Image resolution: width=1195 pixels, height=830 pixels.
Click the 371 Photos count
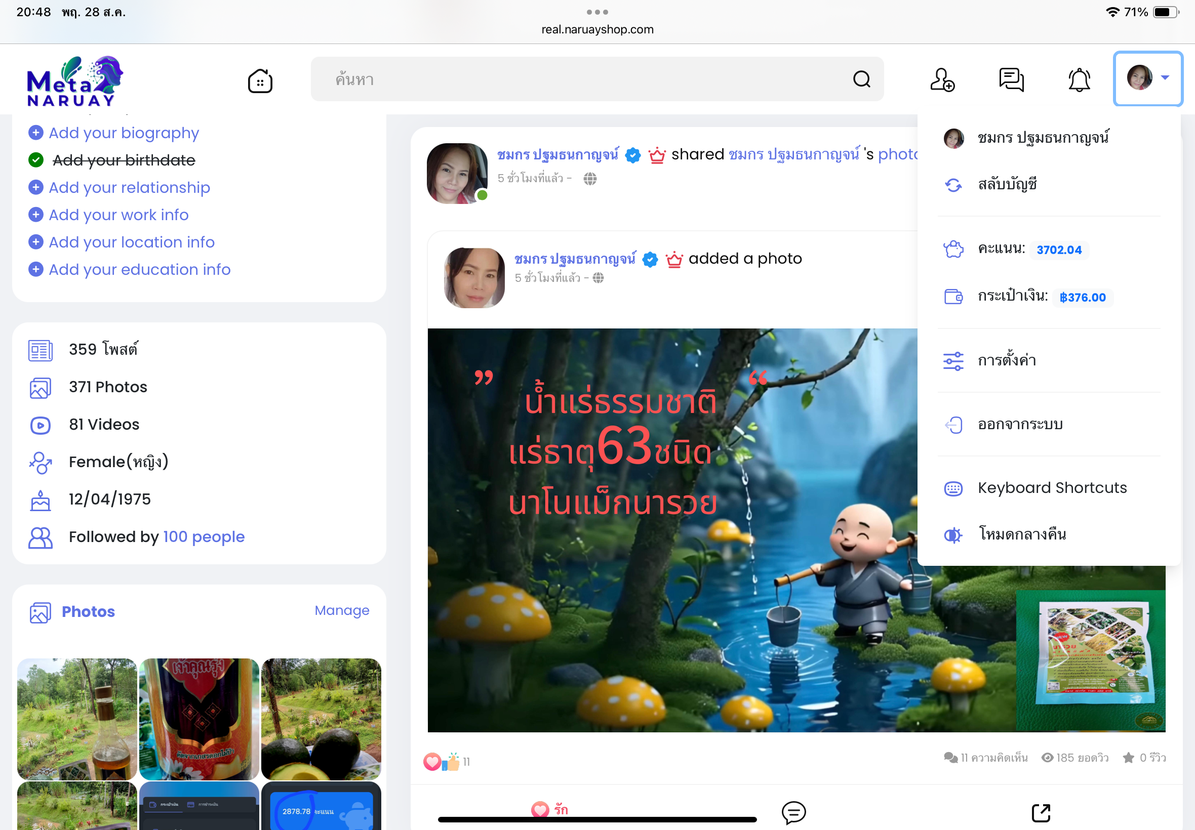coord(108,387)
